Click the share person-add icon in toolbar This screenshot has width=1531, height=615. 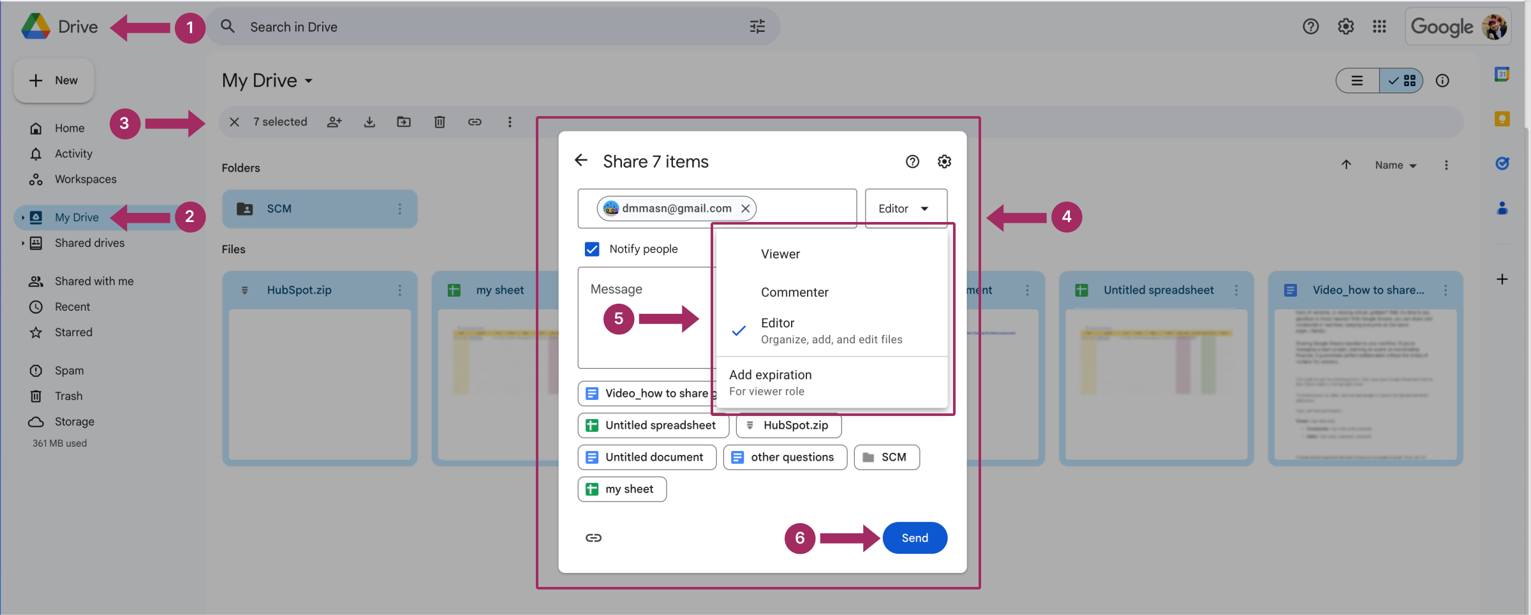(334, 122)
